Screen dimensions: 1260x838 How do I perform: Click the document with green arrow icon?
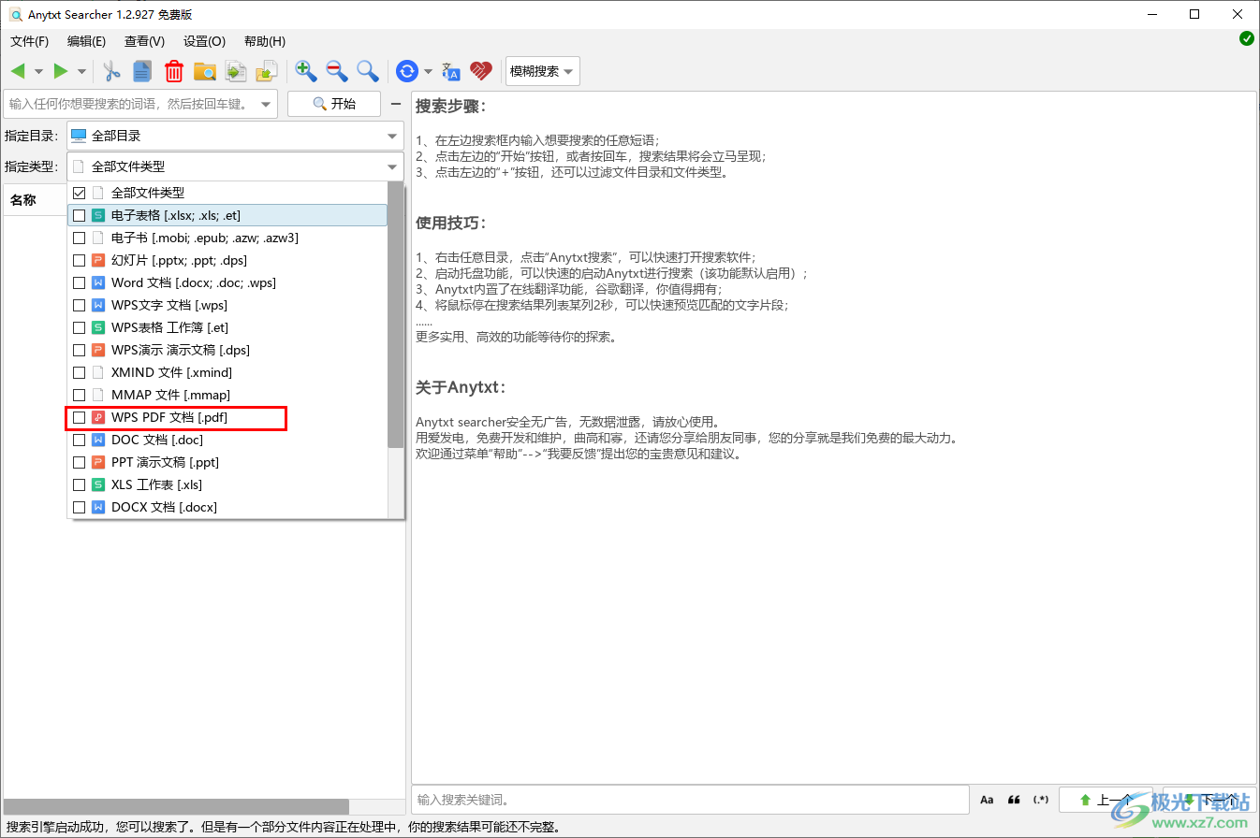pos(236,71)
